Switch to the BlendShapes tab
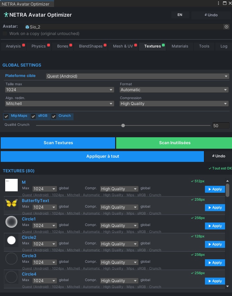The image size is (232, 296). pyautogui.click(x=91, y=46)
